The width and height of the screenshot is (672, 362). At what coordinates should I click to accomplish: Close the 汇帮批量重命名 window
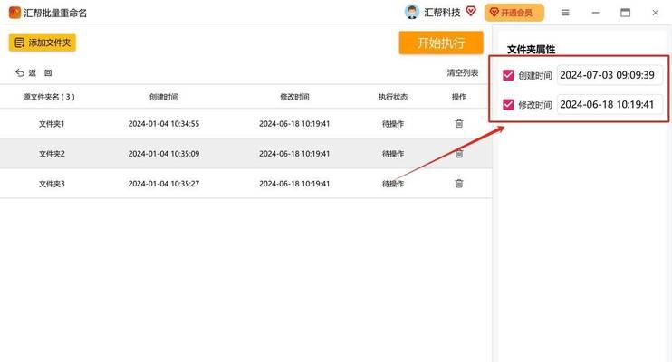click(656, 13)
